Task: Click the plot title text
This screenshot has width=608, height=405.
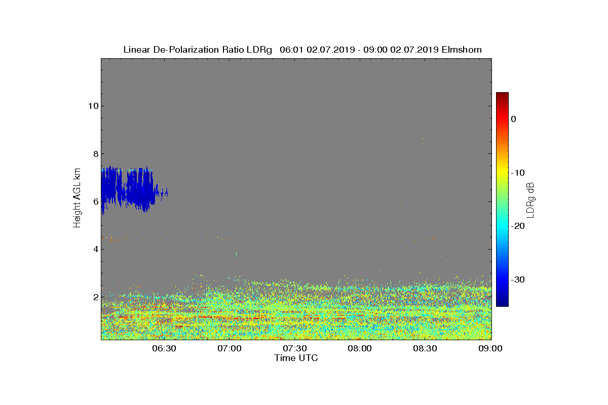Action: pyautogui.click(x=302, y=50)
